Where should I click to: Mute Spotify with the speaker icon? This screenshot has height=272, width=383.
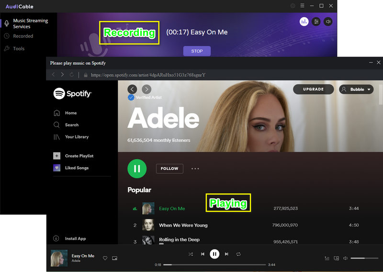click(x=345, y=258)
